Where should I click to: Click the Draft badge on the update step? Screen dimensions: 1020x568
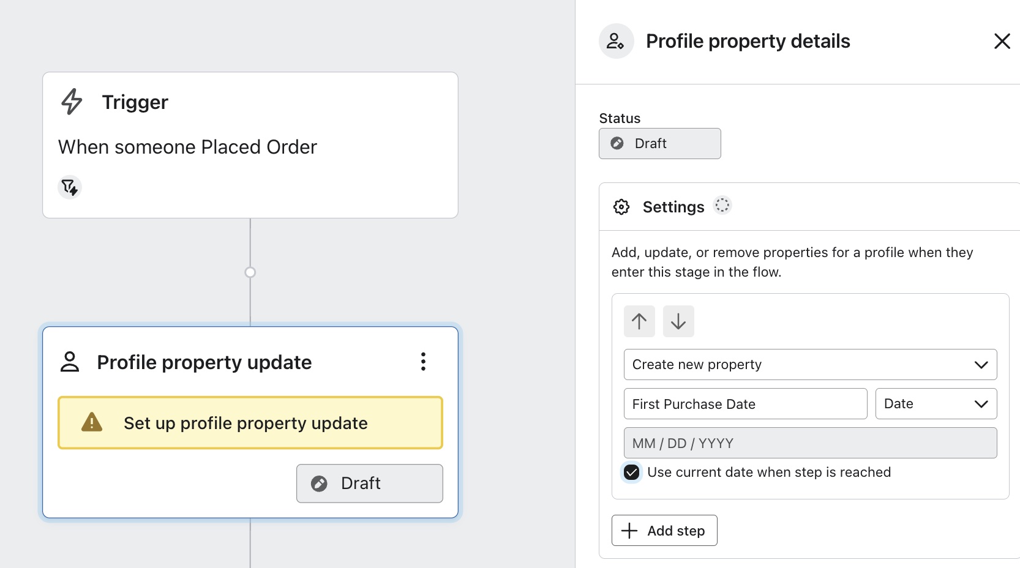369,483
